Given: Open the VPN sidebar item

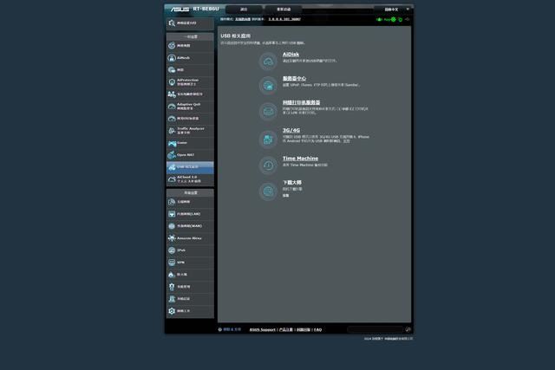Looking at the screenshot, I should tap(190, 263).
